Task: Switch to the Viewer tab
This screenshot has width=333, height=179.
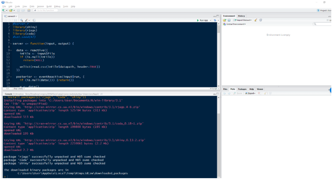Action: tap(260, 89)
